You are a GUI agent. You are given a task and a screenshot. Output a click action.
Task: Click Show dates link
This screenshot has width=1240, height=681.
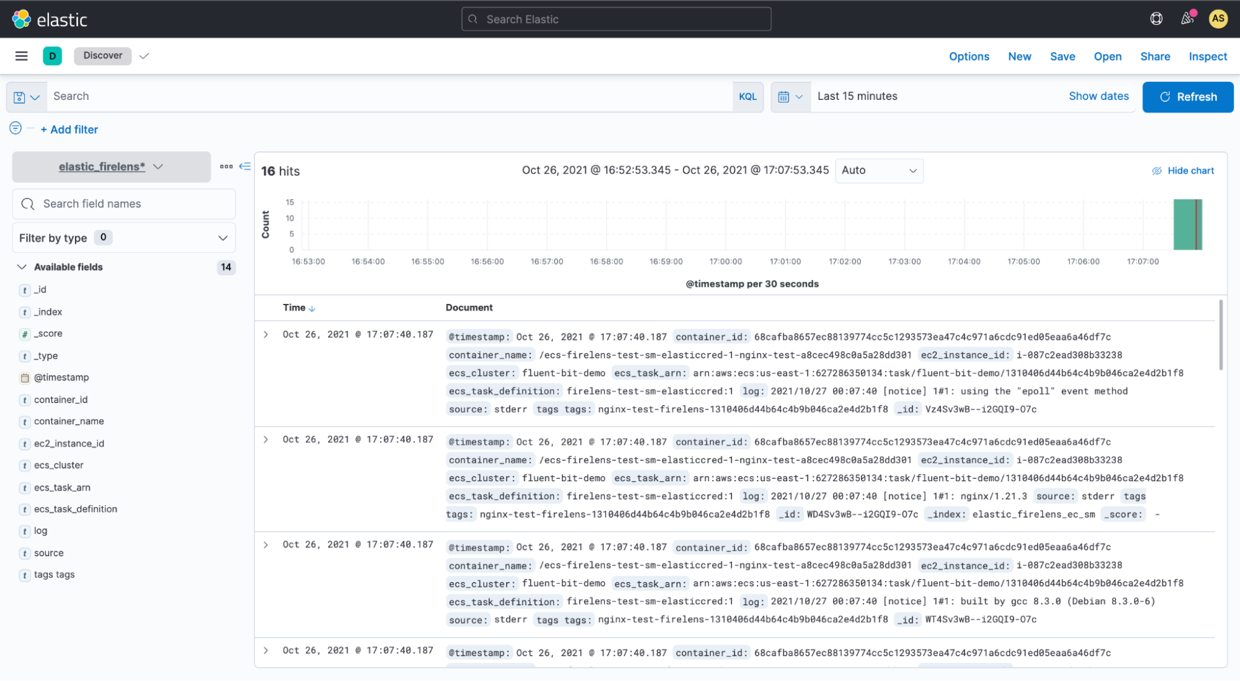click(1099, 96)
